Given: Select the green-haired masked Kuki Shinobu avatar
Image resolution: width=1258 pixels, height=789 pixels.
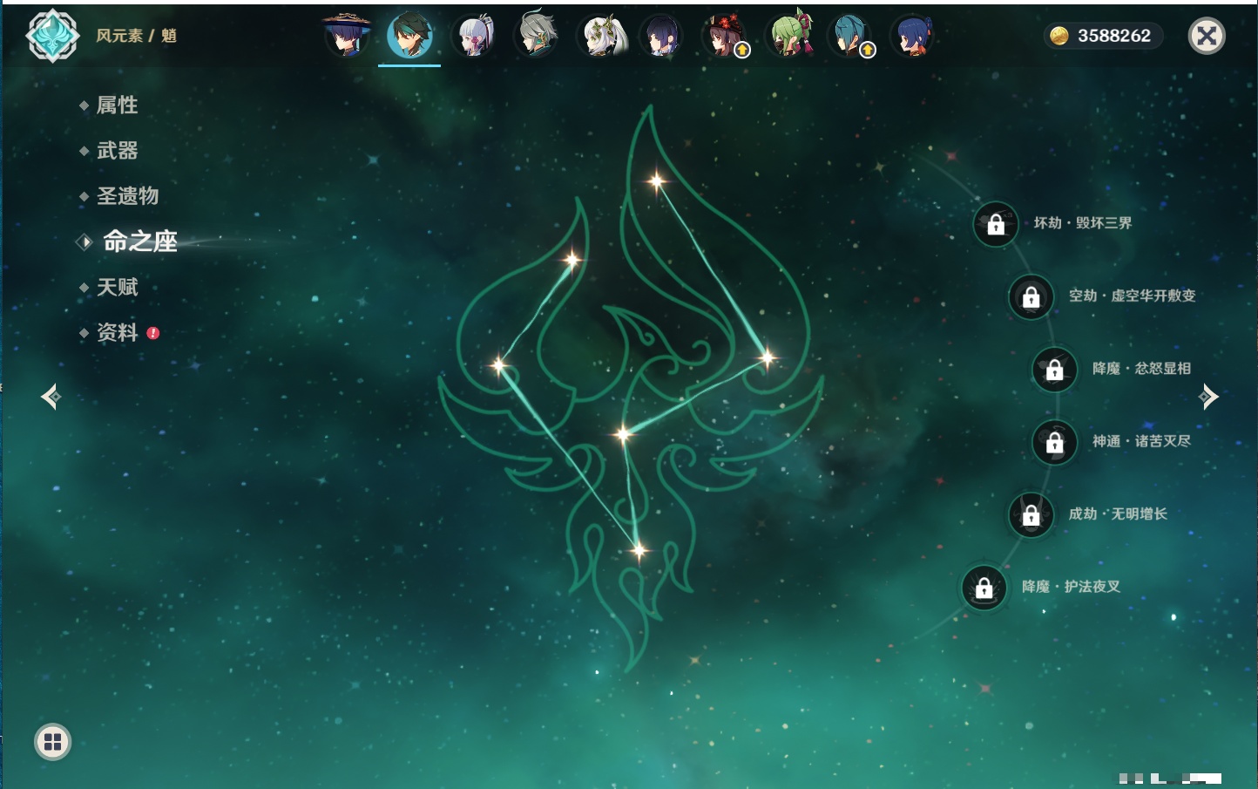Looking at the screenshot, I should pos(788,36).
